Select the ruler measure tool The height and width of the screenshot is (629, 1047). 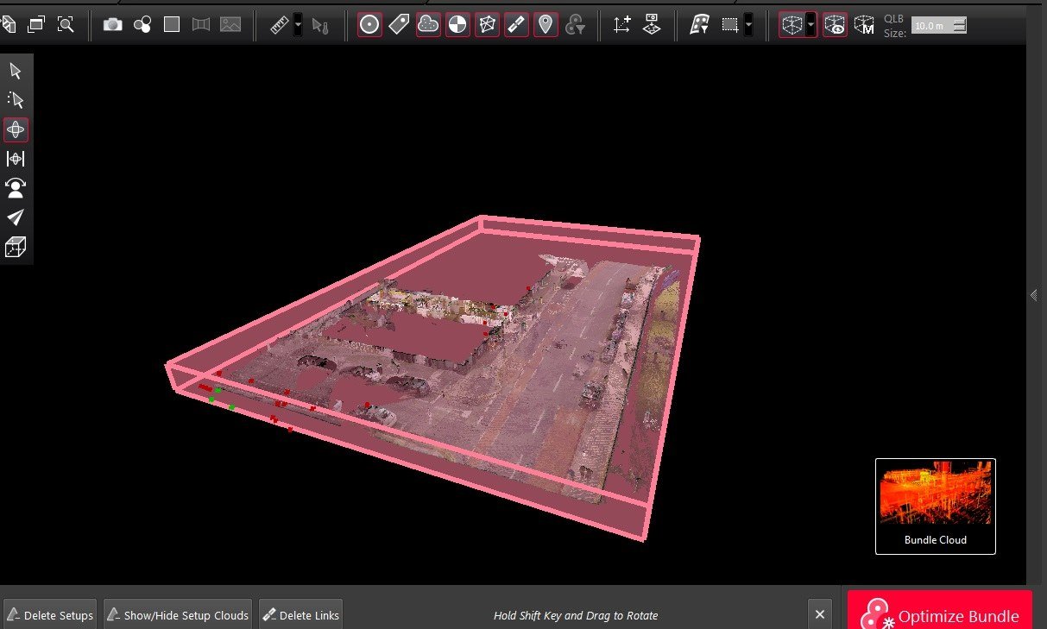point(279,25)
